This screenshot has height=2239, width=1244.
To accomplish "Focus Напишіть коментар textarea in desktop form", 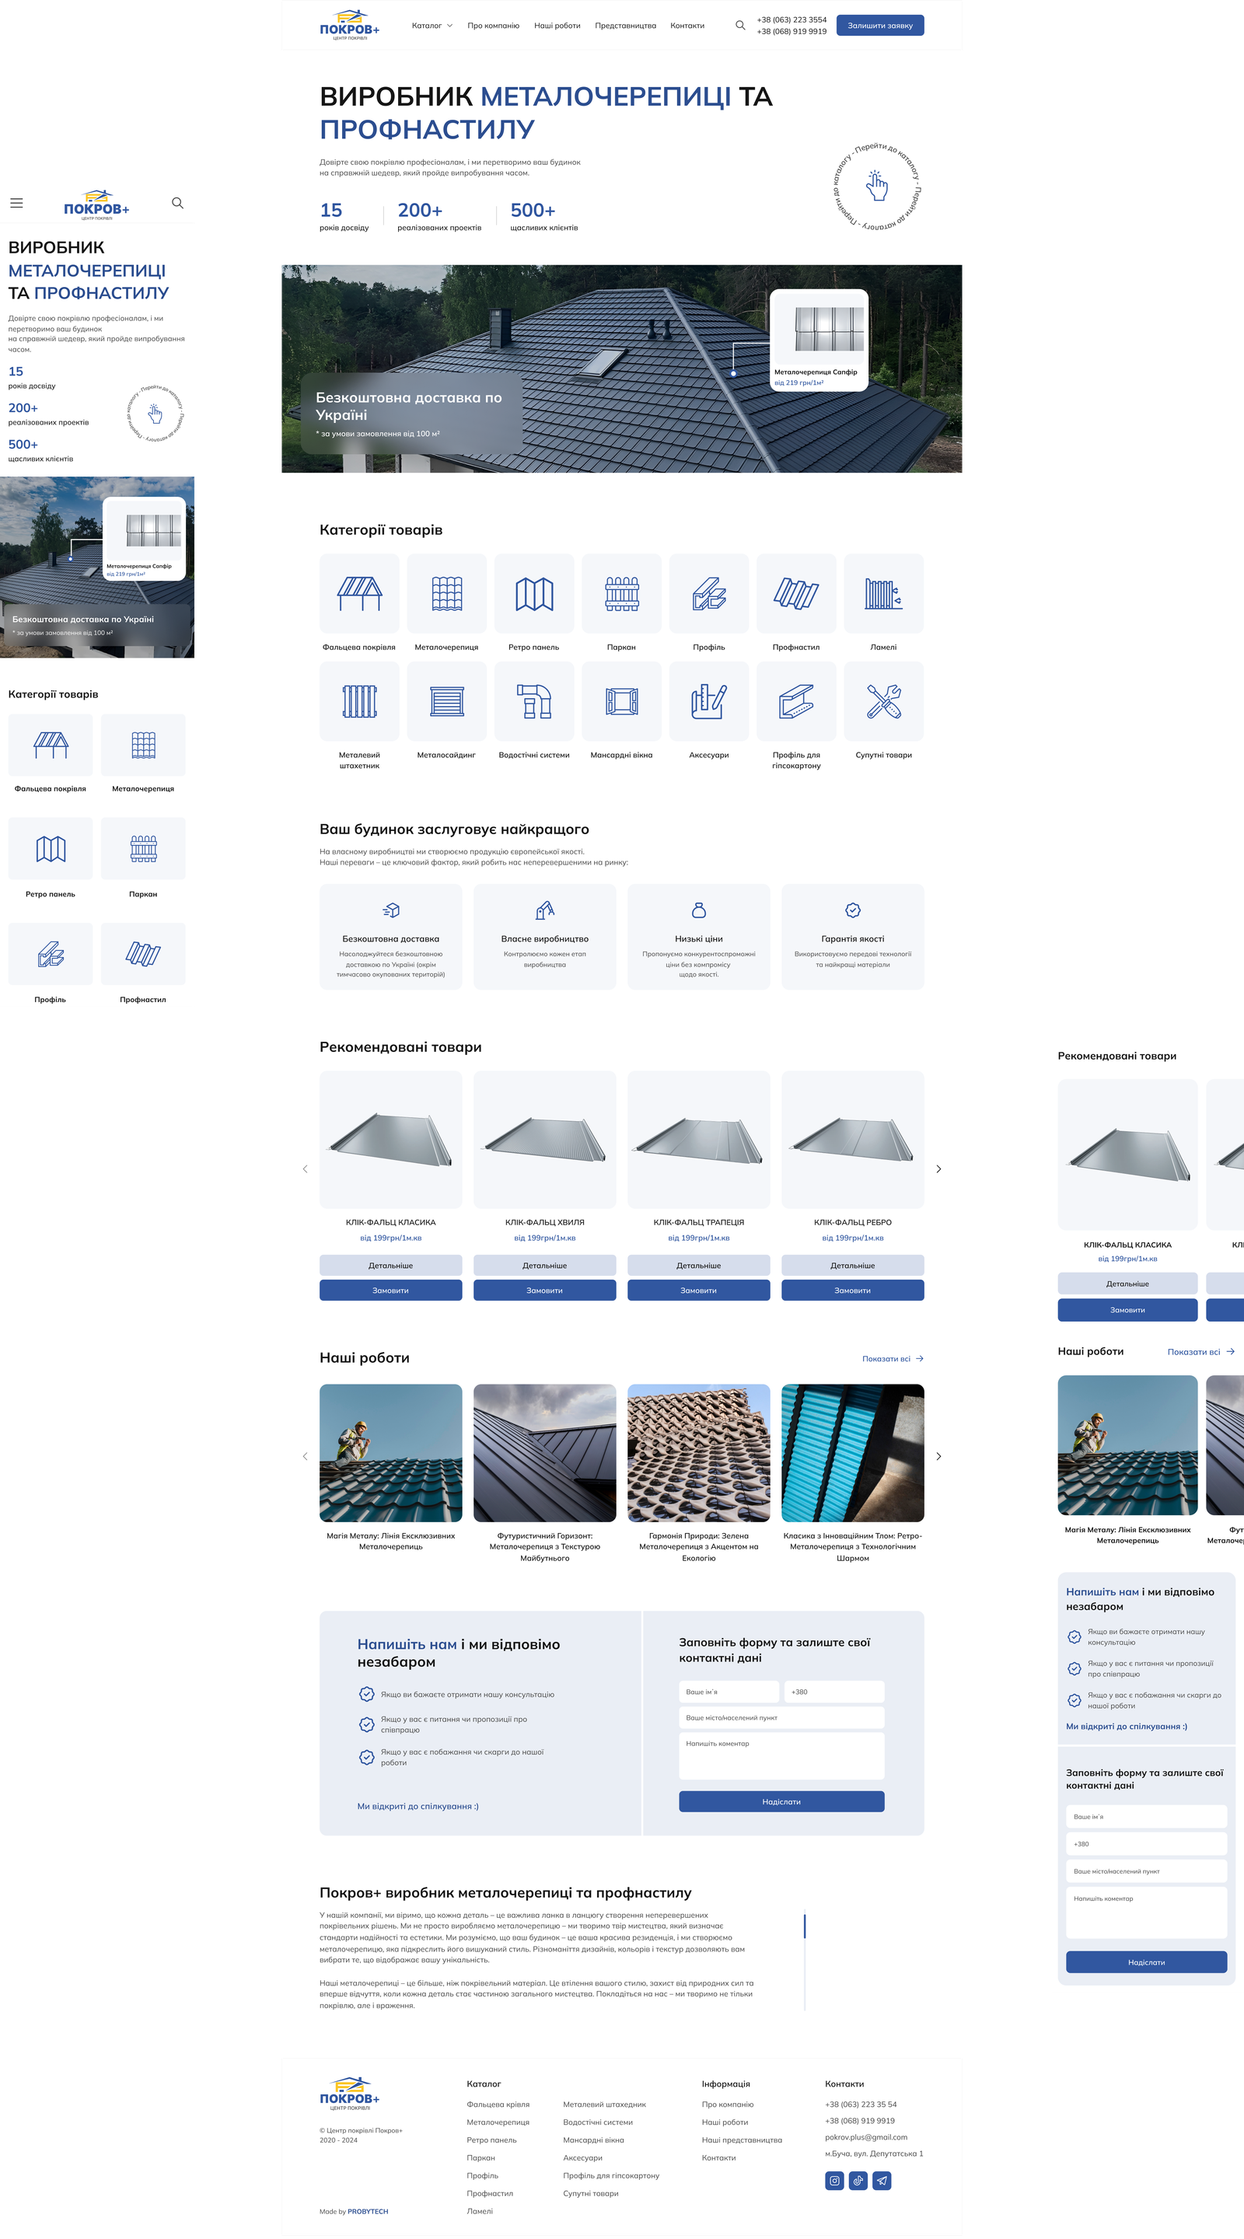I will tap(781, 1757).
